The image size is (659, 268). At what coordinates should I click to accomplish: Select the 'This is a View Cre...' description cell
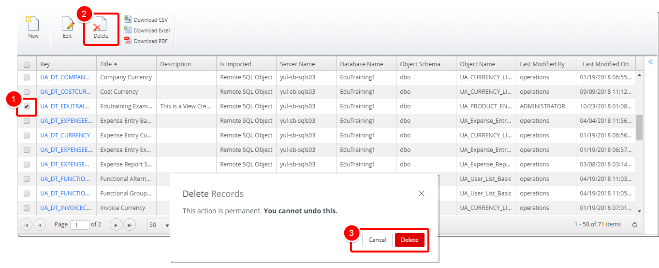(x=186, y=106)
